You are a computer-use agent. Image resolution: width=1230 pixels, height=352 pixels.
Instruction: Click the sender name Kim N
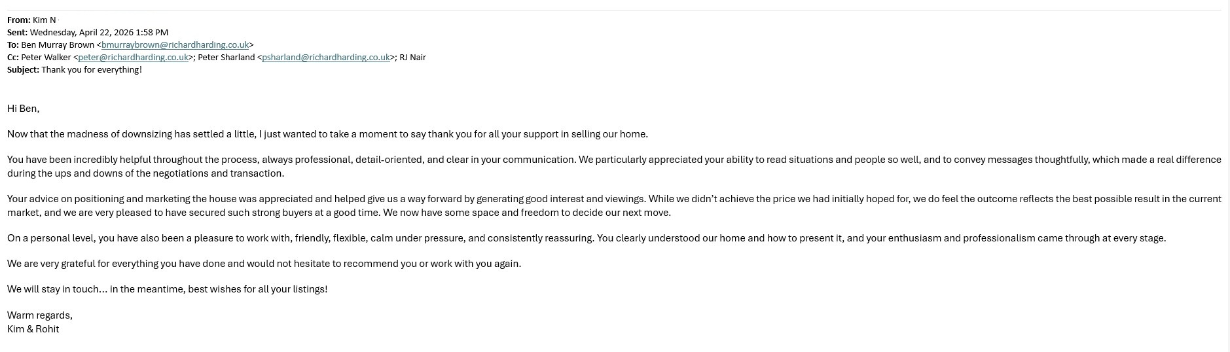point(45,20)
